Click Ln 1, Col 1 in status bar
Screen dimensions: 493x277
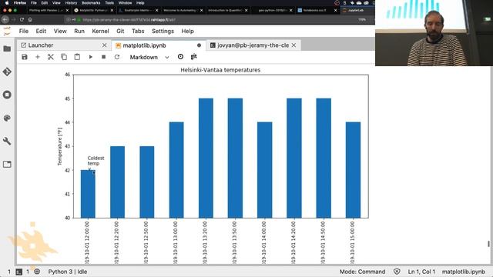click(421, 272)
